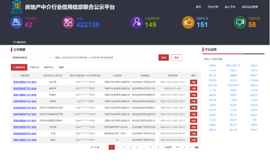Go to page 3 in pagination
The height and width of the screenshot is (168, 270).
tap(124, 147)
